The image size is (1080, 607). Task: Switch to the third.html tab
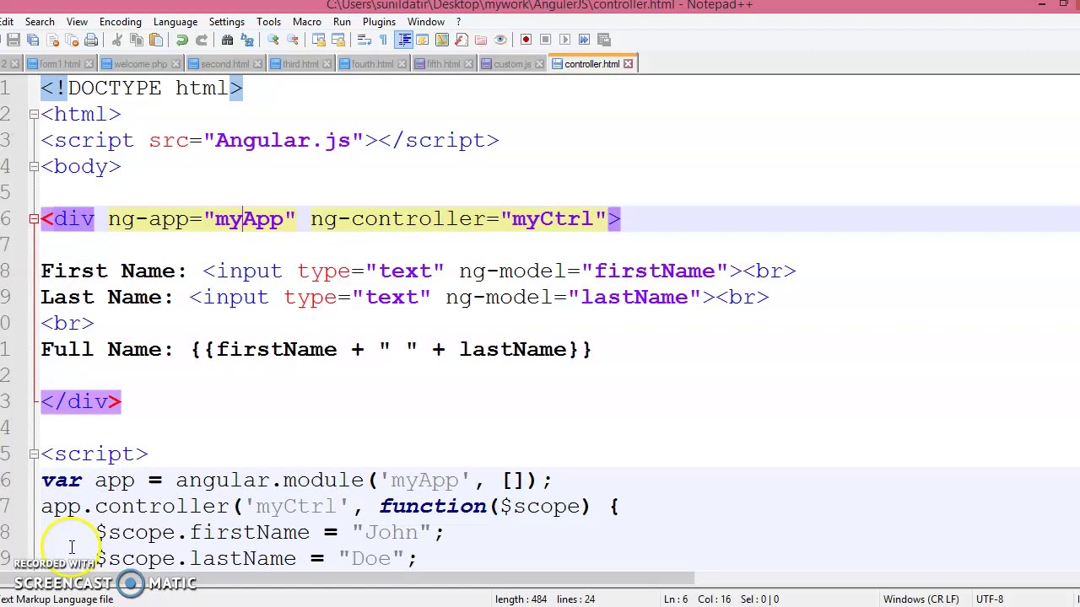[x=300, y=64]
